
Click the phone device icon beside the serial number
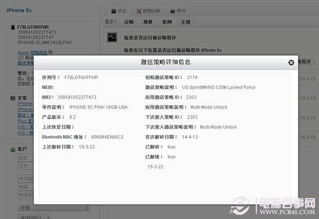click(x=13, y=27)
